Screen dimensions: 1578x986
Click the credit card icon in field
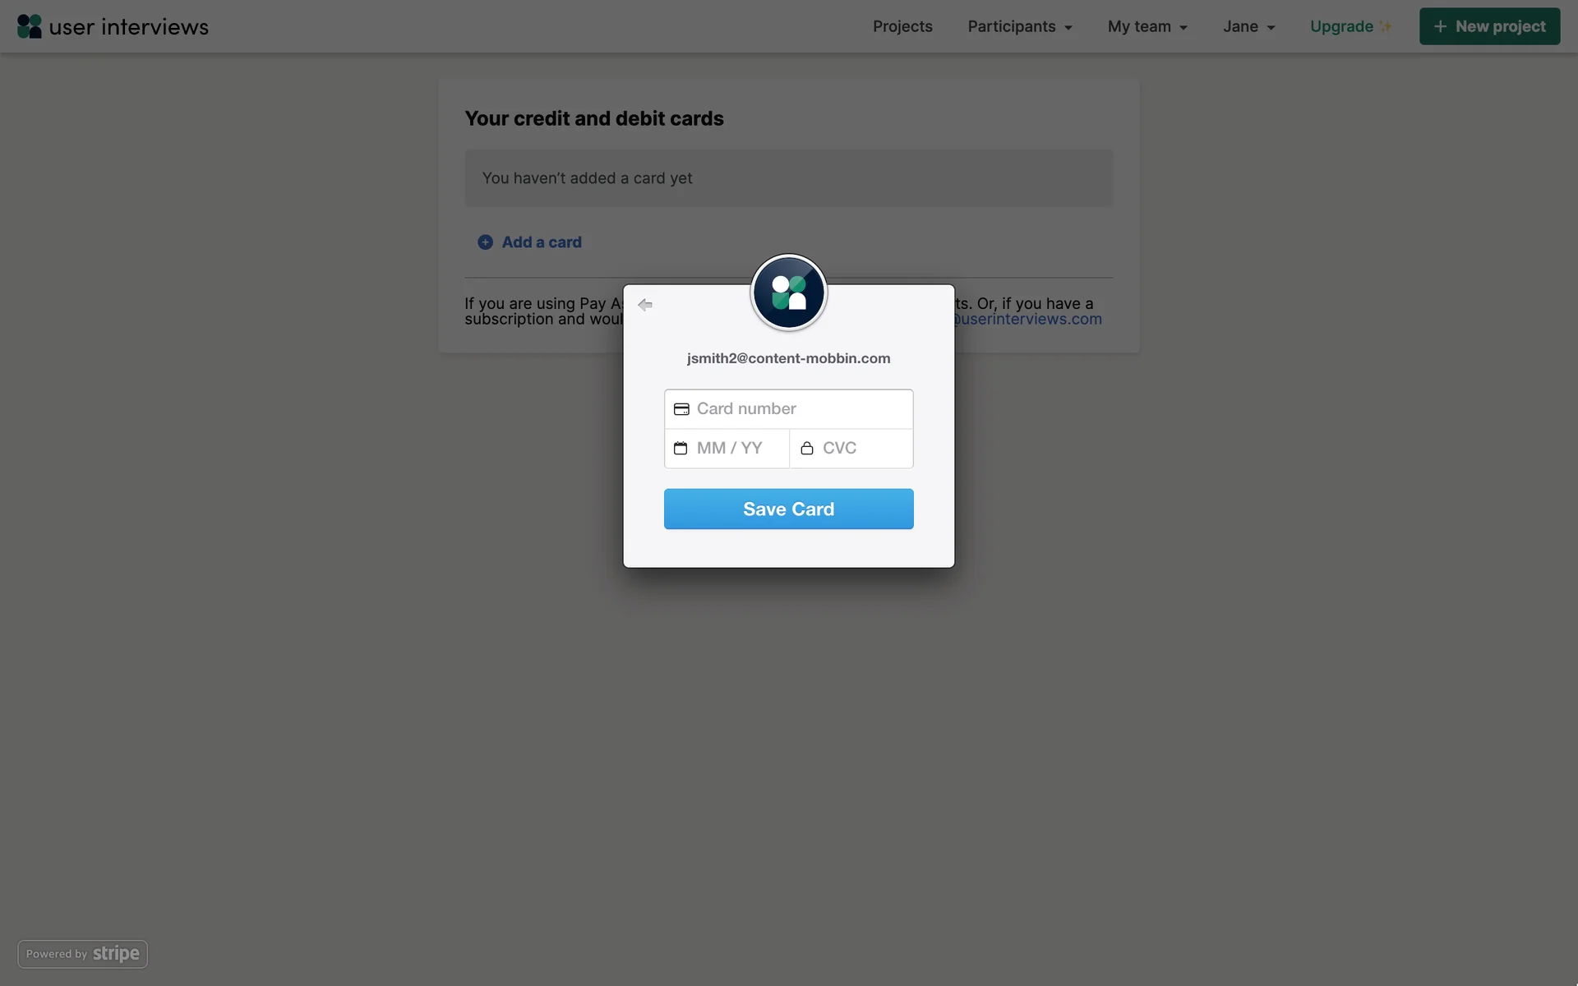click(x=681, y=409)
